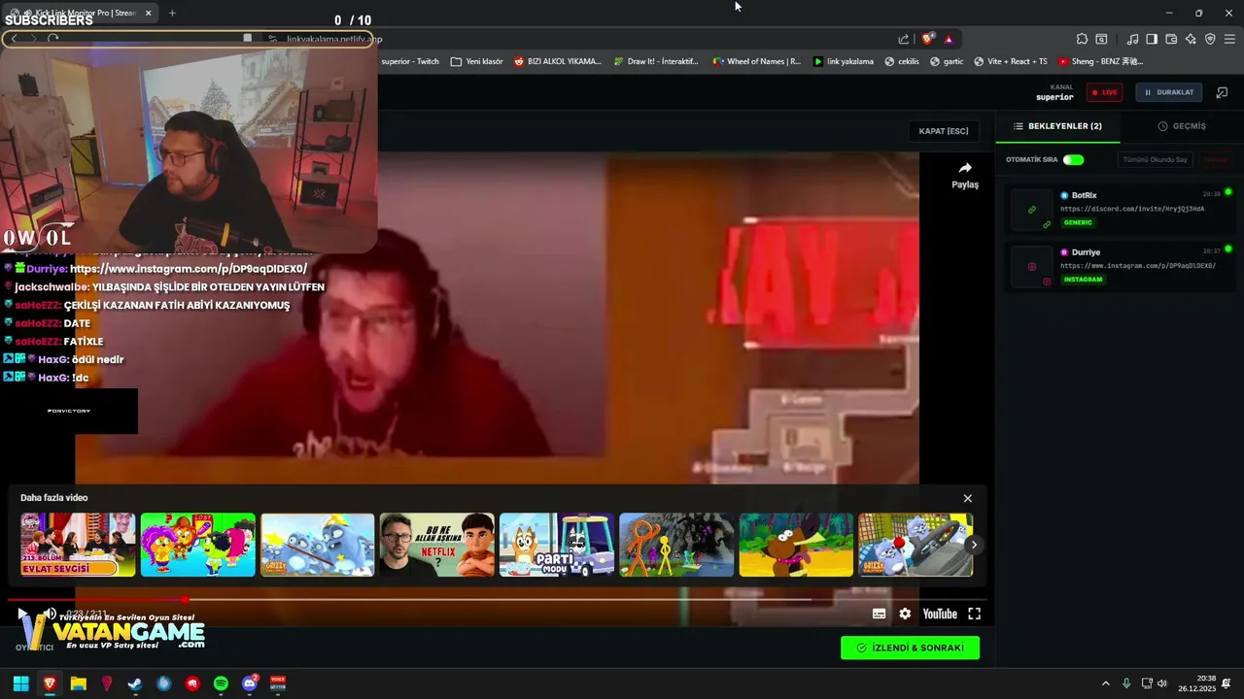Viewport: 1244px width, 699px height.
Task: Open the cekilis bookmark
Action: click(901, 61)
